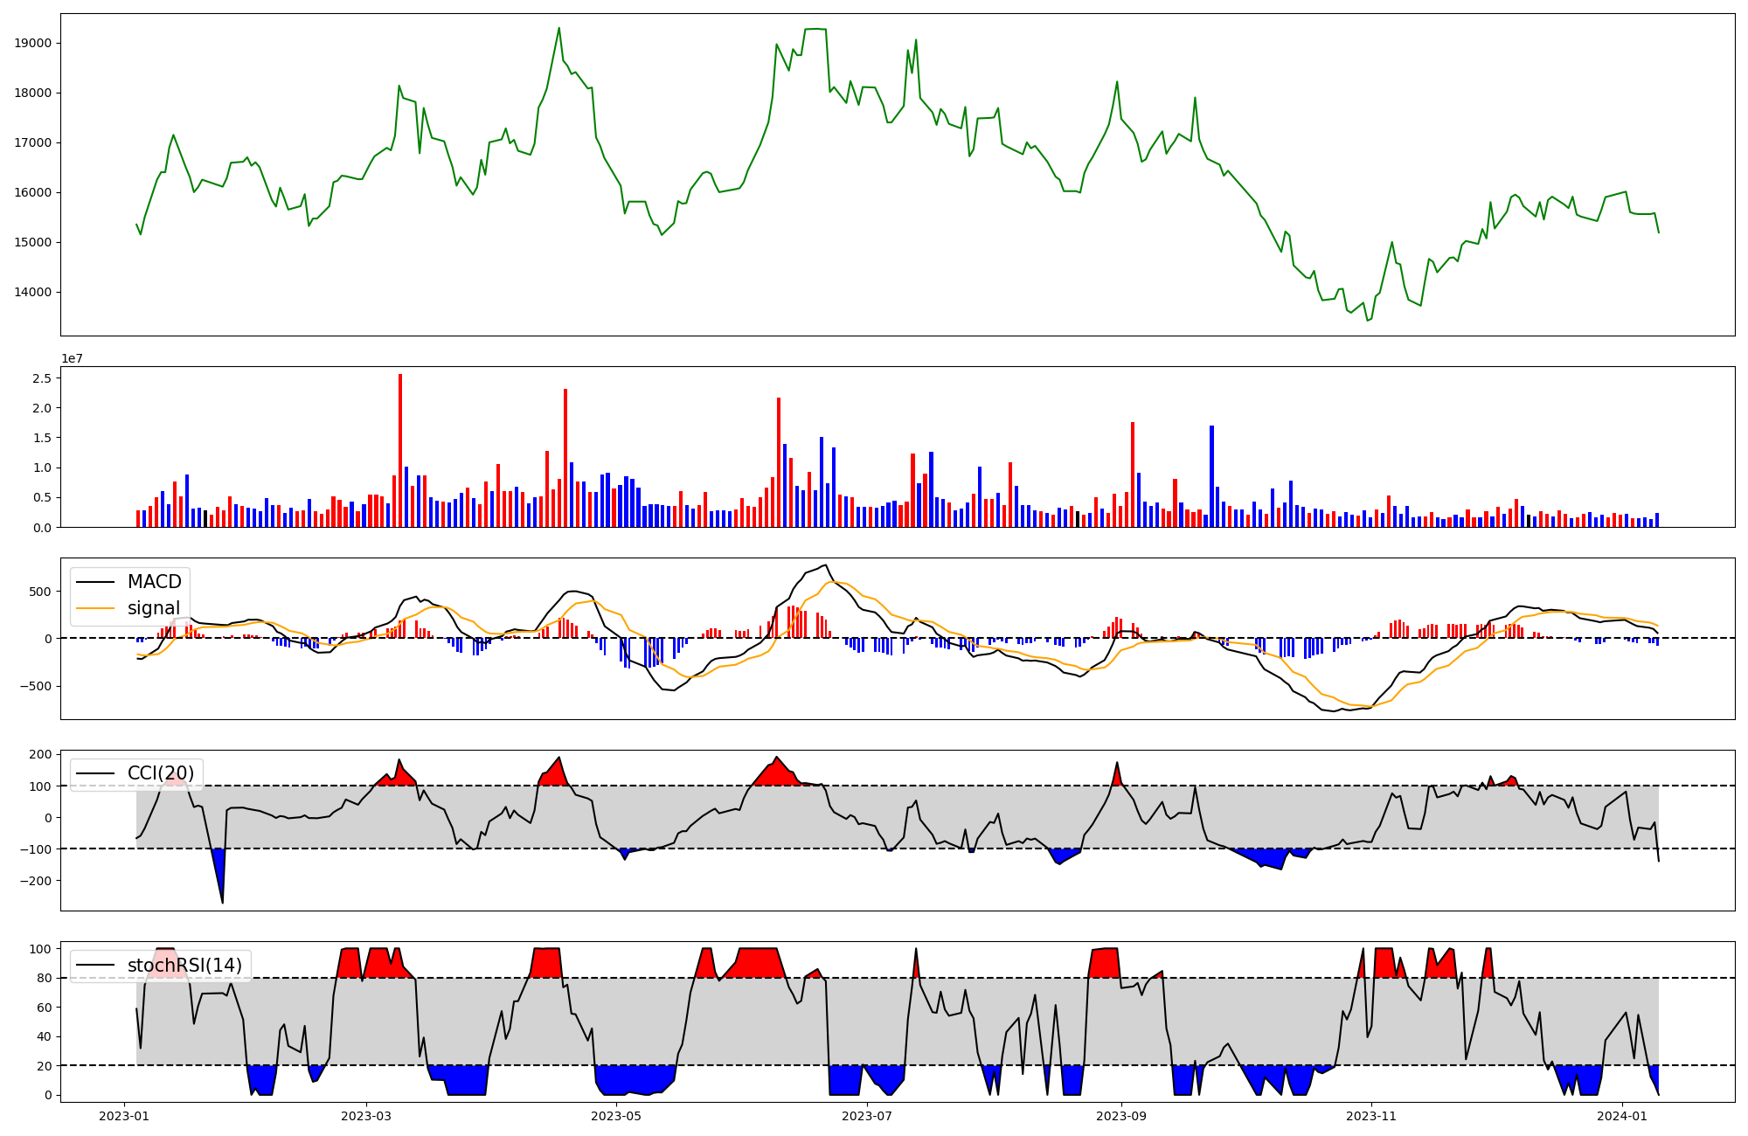Image resolution: width=1748 pixels, height=1136 pixels.
Task: Click the -200 tick on the CCI axis
Action: [x=35, y=881]
